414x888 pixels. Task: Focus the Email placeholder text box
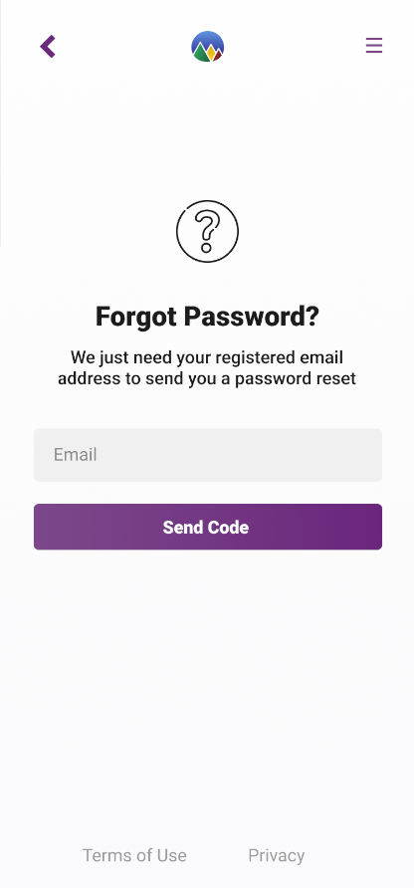pos(208,455)
